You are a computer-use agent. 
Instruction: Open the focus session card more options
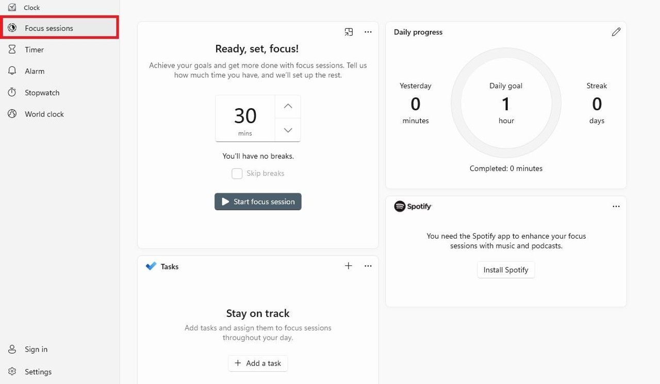point(368,32)
